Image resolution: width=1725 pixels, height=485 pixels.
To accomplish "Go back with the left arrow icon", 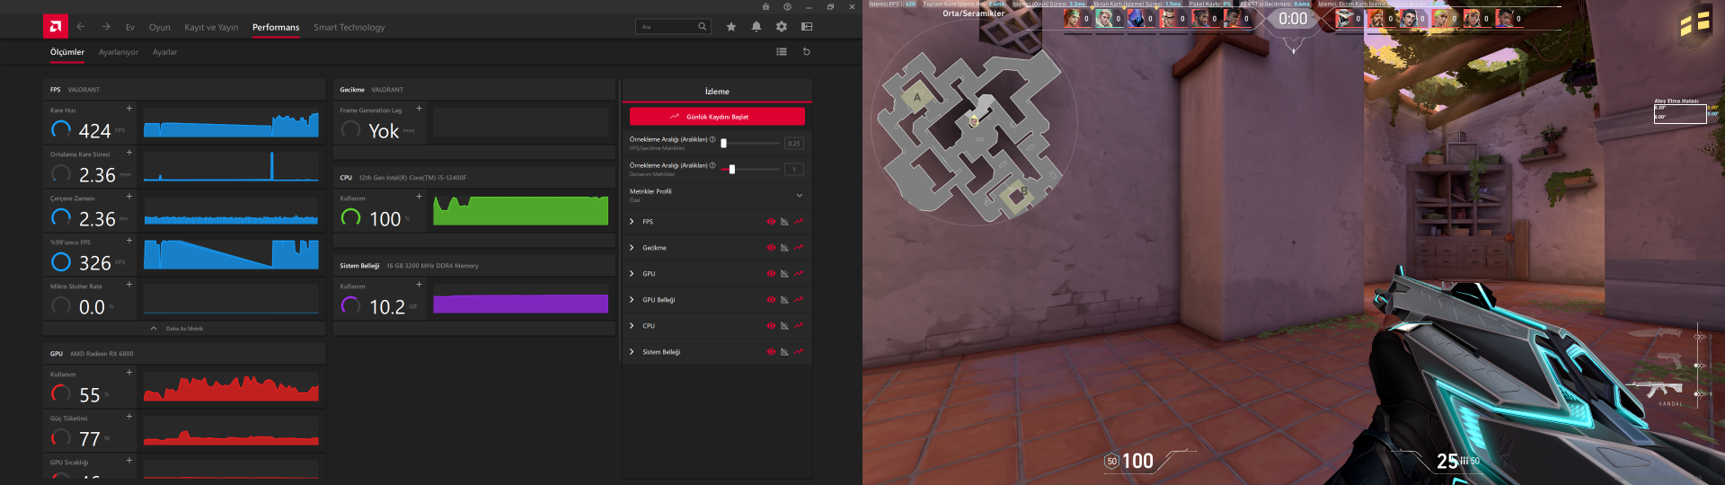I will [81, 27].
